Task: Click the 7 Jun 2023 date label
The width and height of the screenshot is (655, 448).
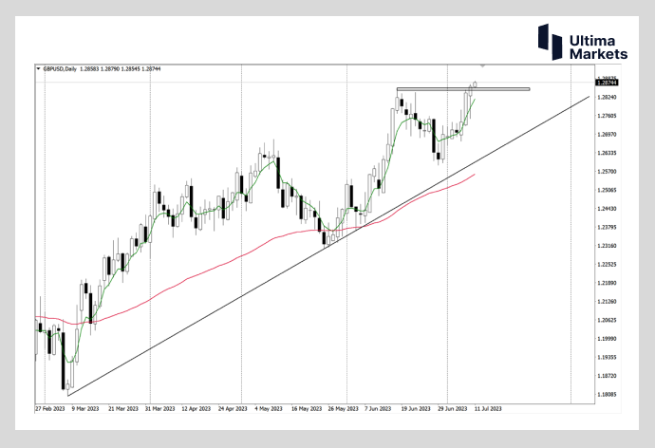Action: pos(378,409)
